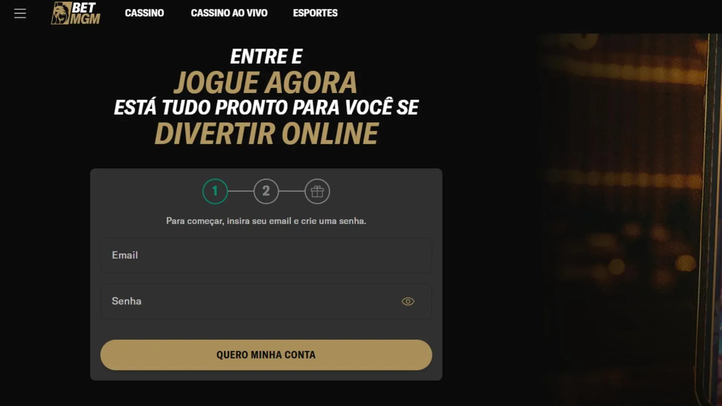Image resolution: width=722 pixels, height=406 pixels.
Task: Focus the Senha password field
Action: click(266, 301)
